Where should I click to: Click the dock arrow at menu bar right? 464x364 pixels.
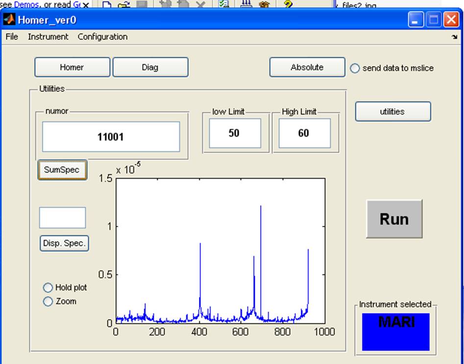(x=454, y=37)
